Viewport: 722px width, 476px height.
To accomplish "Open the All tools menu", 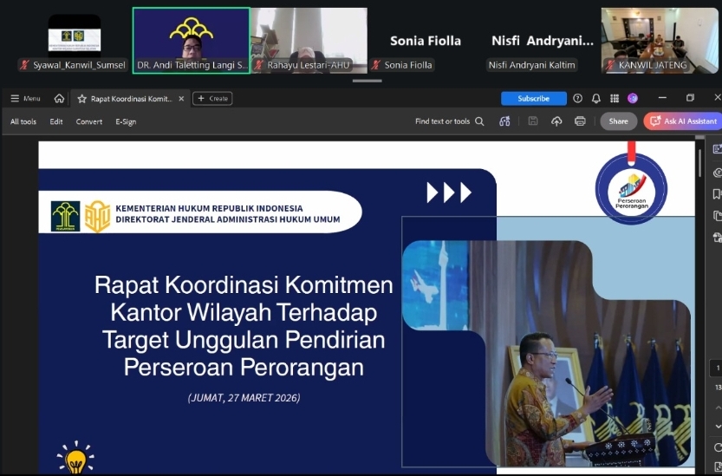I will (x=23, y=121).
